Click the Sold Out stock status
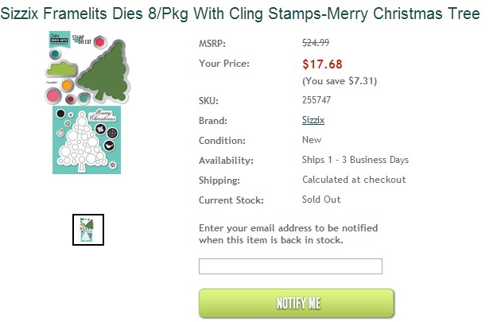493x322 pixels. tap(321, 200)
